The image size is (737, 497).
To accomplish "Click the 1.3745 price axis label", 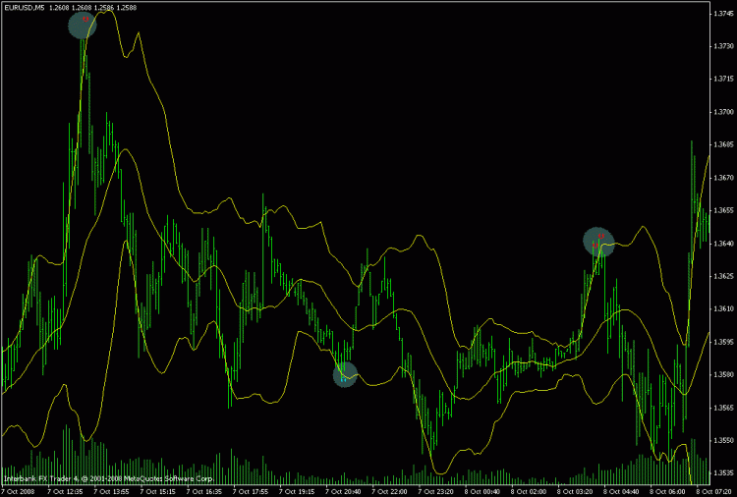I will (x=722, y=14).
